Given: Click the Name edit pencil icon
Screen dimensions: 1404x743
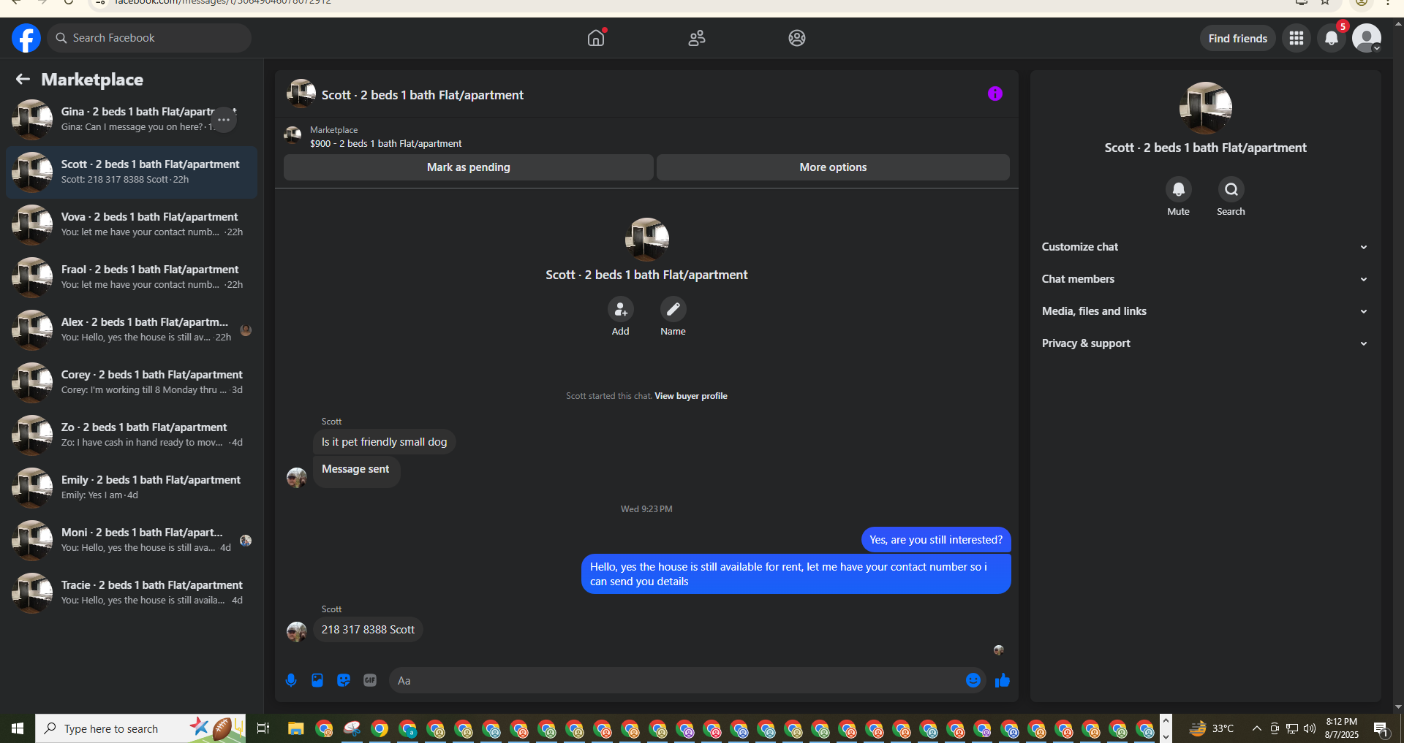Looking at the screenshot, I should point(673,310).
